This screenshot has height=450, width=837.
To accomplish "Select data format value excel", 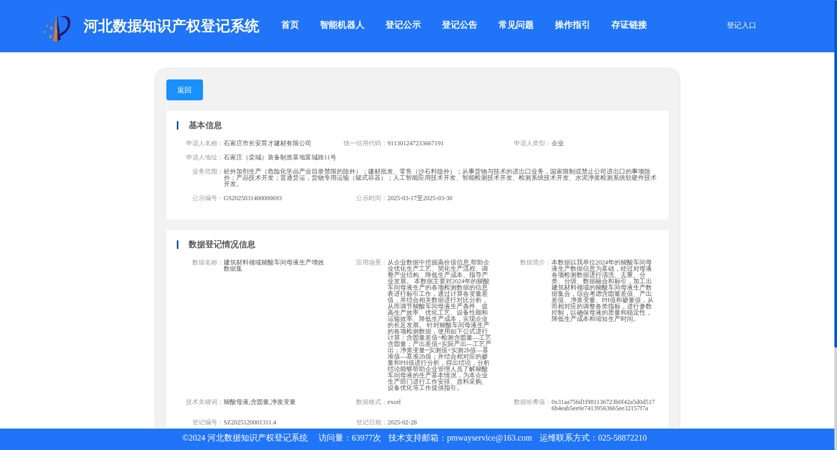I will pos(394,402).
